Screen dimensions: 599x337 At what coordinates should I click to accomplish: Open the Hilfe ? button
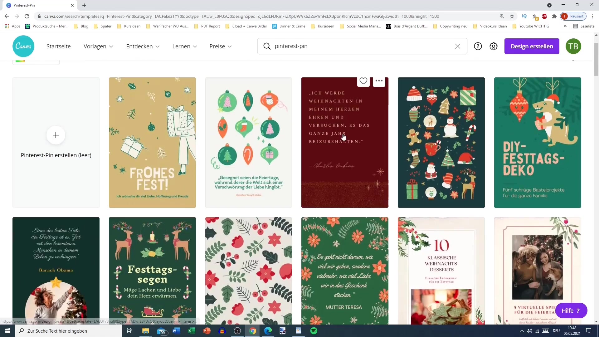[571, 310]
